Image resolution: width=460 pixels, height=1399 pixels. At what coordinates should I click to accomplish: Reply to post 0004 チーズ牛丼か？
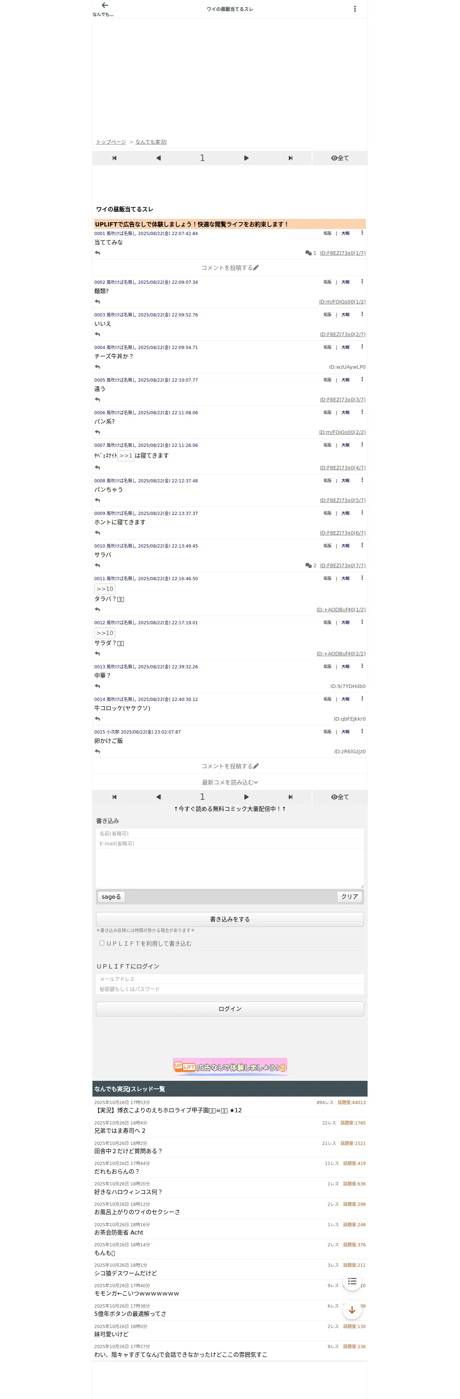[x=97, y=367]
